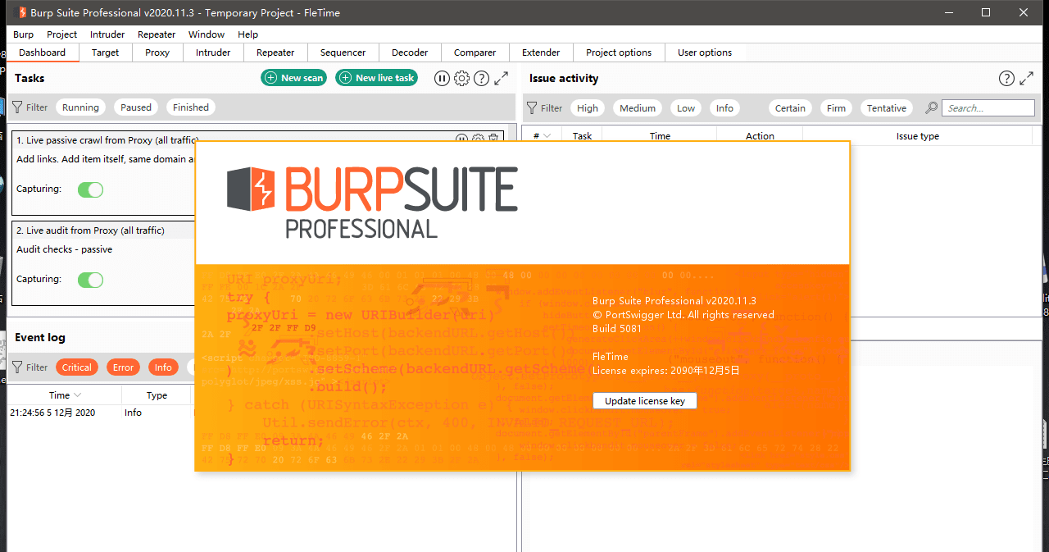Click the Event log Filter funnel icon

18,367
